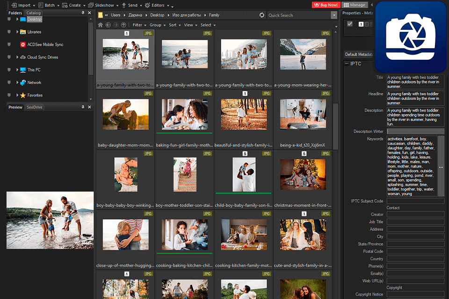
Task: Toggle the Easy-Select marker beside Libraries
Action: click(9, 32)
